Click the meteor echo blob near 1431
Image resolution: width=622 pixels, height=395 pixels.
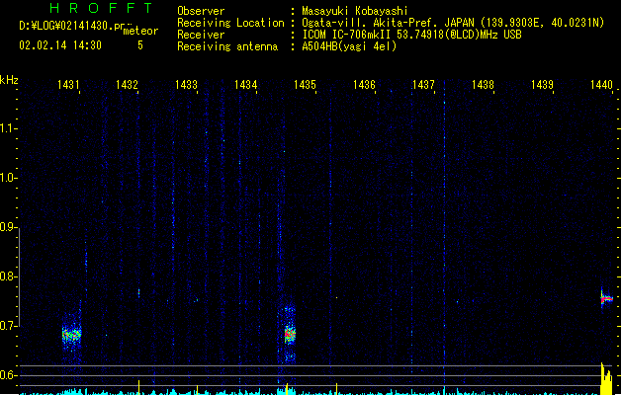pyautogui.click(x=72, y=335)
